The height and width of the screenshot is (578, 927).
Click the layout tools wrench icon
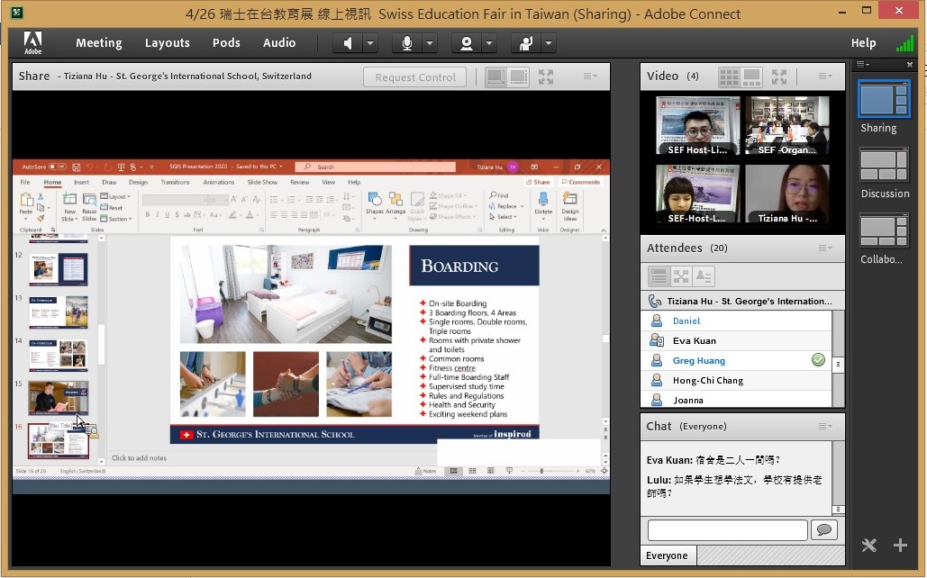[x=869, y=545]
